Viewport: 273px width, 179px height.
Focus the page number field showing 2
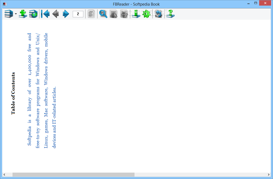click(x=78, y=14)
